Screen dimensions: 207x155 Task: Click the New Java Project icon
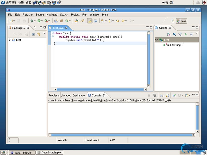point(56,21)
